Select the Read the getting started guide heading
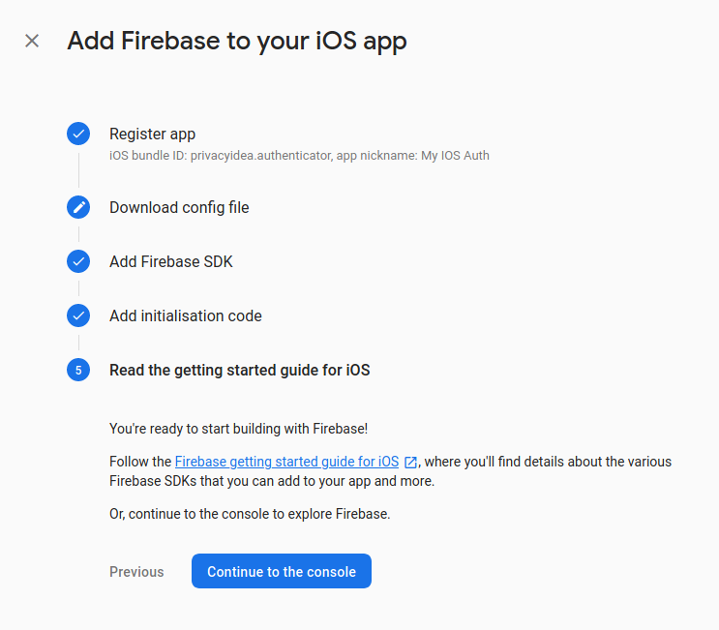719x630 pixels. pyautogui.click(x=240, y=370)
